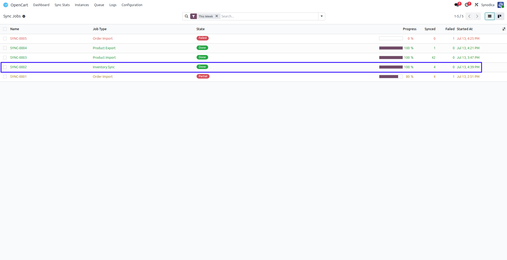
Task: Open the Sync Jobs gear settings
Action: [x=24, y=16]
